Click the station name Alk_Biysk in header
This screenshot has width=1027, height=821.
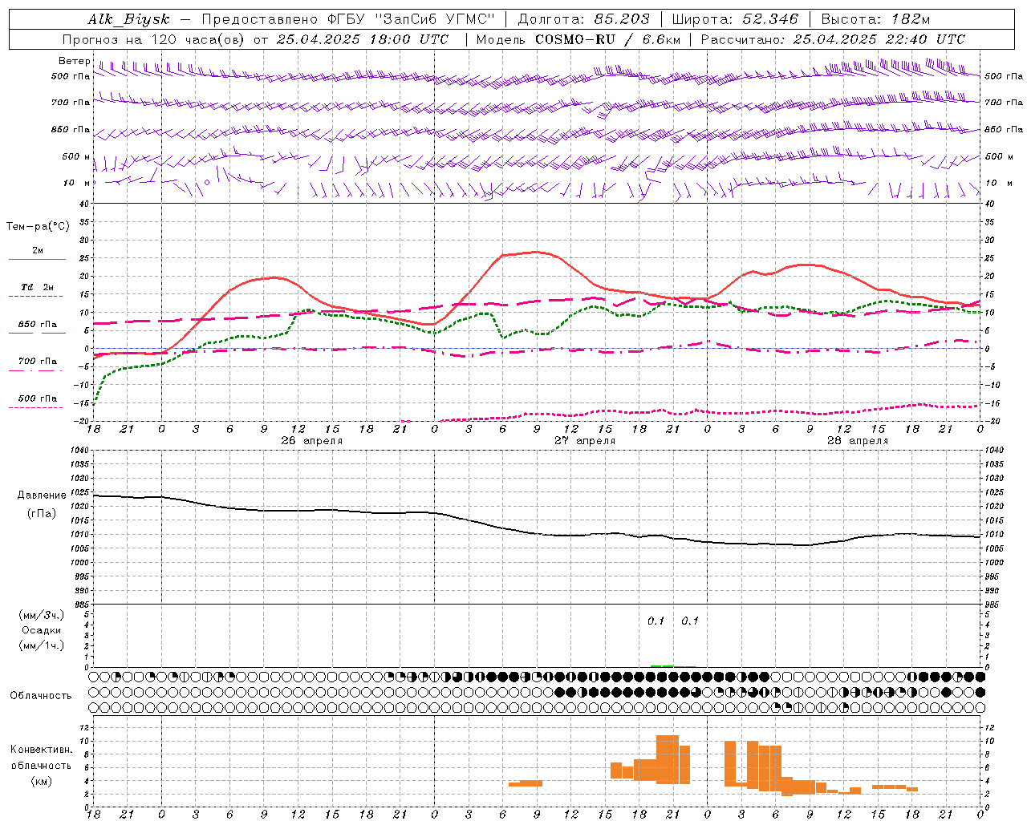click(128, 20)
